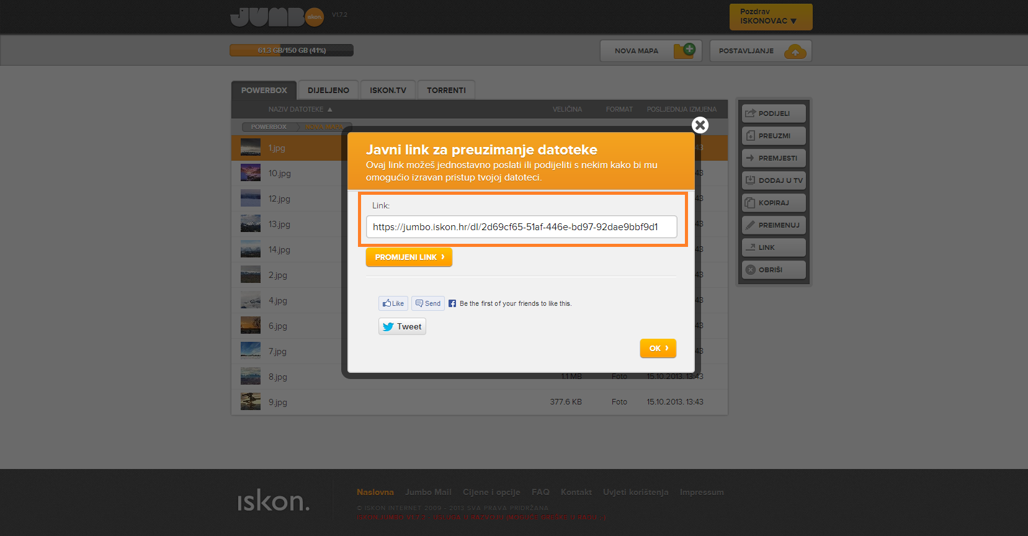Switch to the TORRENTI tab
The image size is (1028, 536).
pos(446,90)
